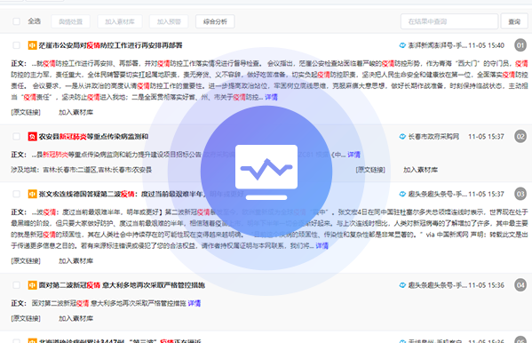Click source icon beside 澎湃新闻 on first row
This screenshot has height=343, width=532.
pos(402,45)
